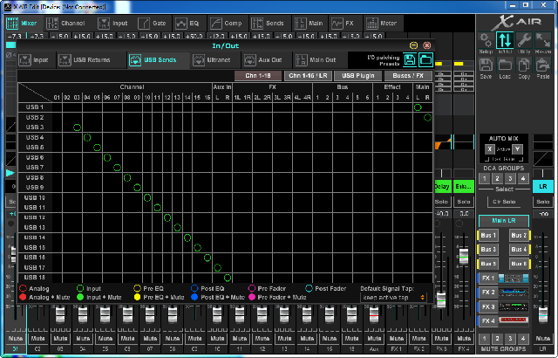Open Default Signal Tap dropdown

coord(393,297)
